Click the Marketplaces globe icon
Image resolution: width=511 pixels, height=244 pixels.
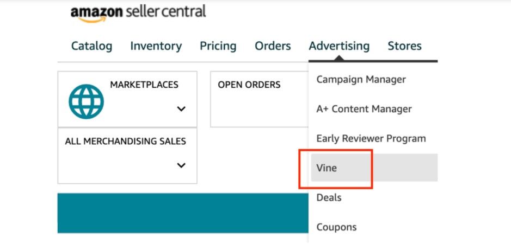click(87, 101)
